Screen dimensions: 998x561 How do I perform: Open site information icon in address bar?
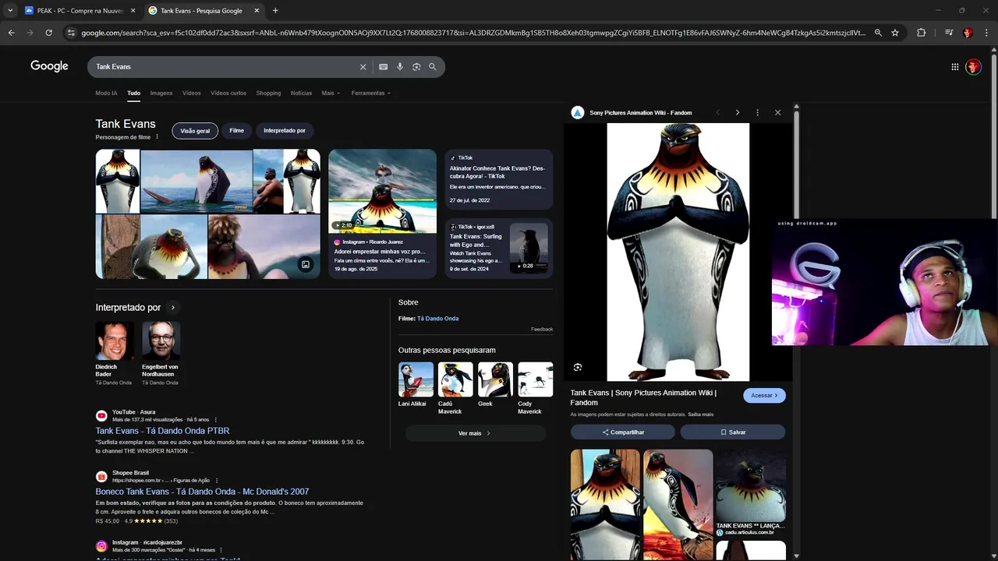[71, 33]
